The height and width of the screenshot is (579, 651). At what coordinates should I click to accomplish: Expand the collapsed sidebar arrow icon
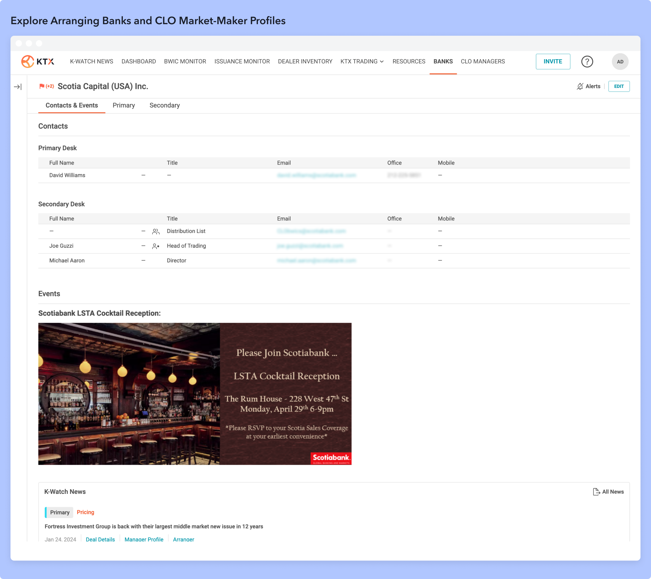(x=18, y=87)
